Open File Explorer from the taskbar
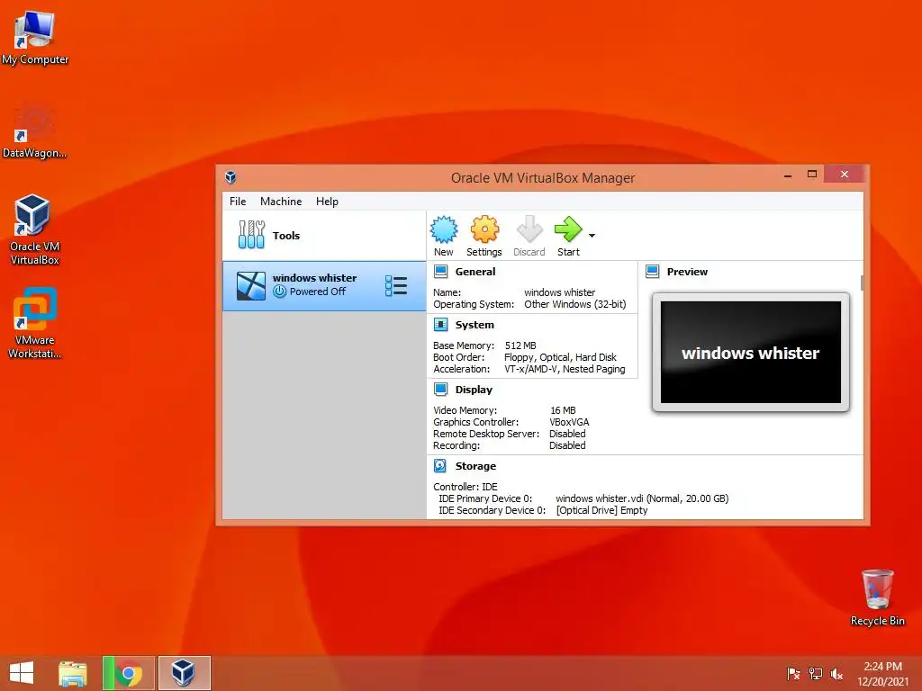 73,673
